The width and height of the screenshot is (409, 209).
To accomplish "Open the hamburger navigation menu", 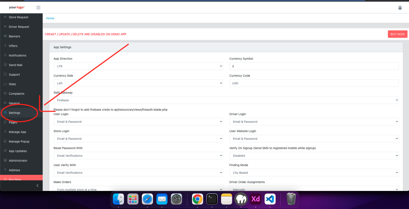I will pos(38,7).
